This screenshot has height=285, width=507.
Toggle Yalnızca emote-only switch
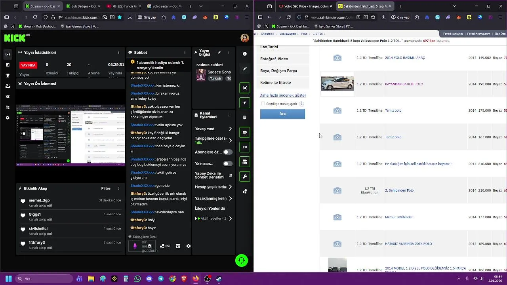[228, 163]
